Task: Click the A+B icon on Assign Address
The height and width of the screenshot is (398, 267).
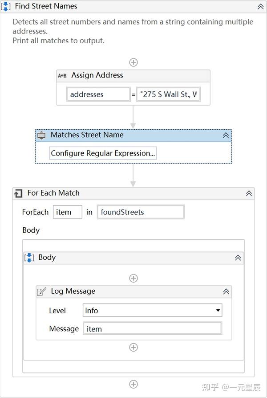Action: [x=62, y=76]
